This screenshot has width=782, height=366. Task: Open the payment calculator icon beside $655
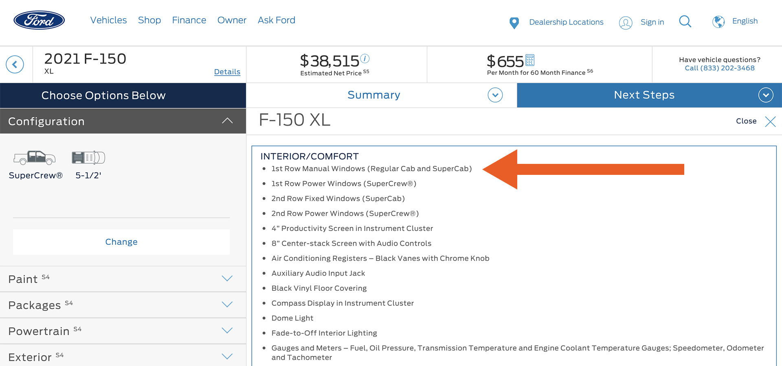pos(530,60)
